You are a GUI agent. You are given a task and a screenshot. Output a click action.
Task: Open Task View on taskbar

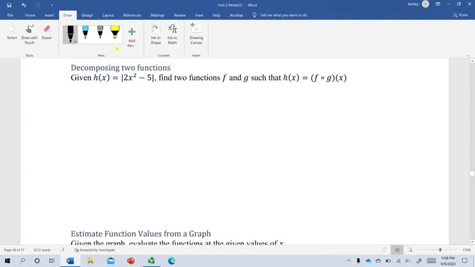[52, 261]
